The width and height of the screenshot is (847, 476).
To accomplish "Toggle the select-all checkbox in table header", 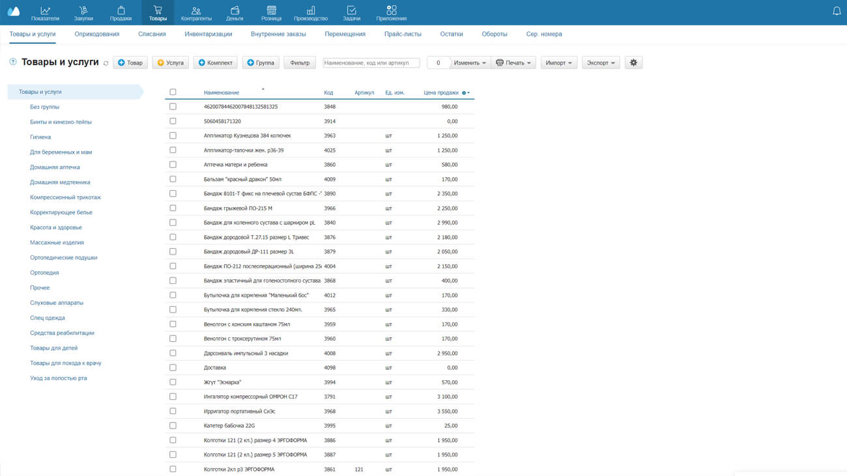I will [x=173, y=92].
